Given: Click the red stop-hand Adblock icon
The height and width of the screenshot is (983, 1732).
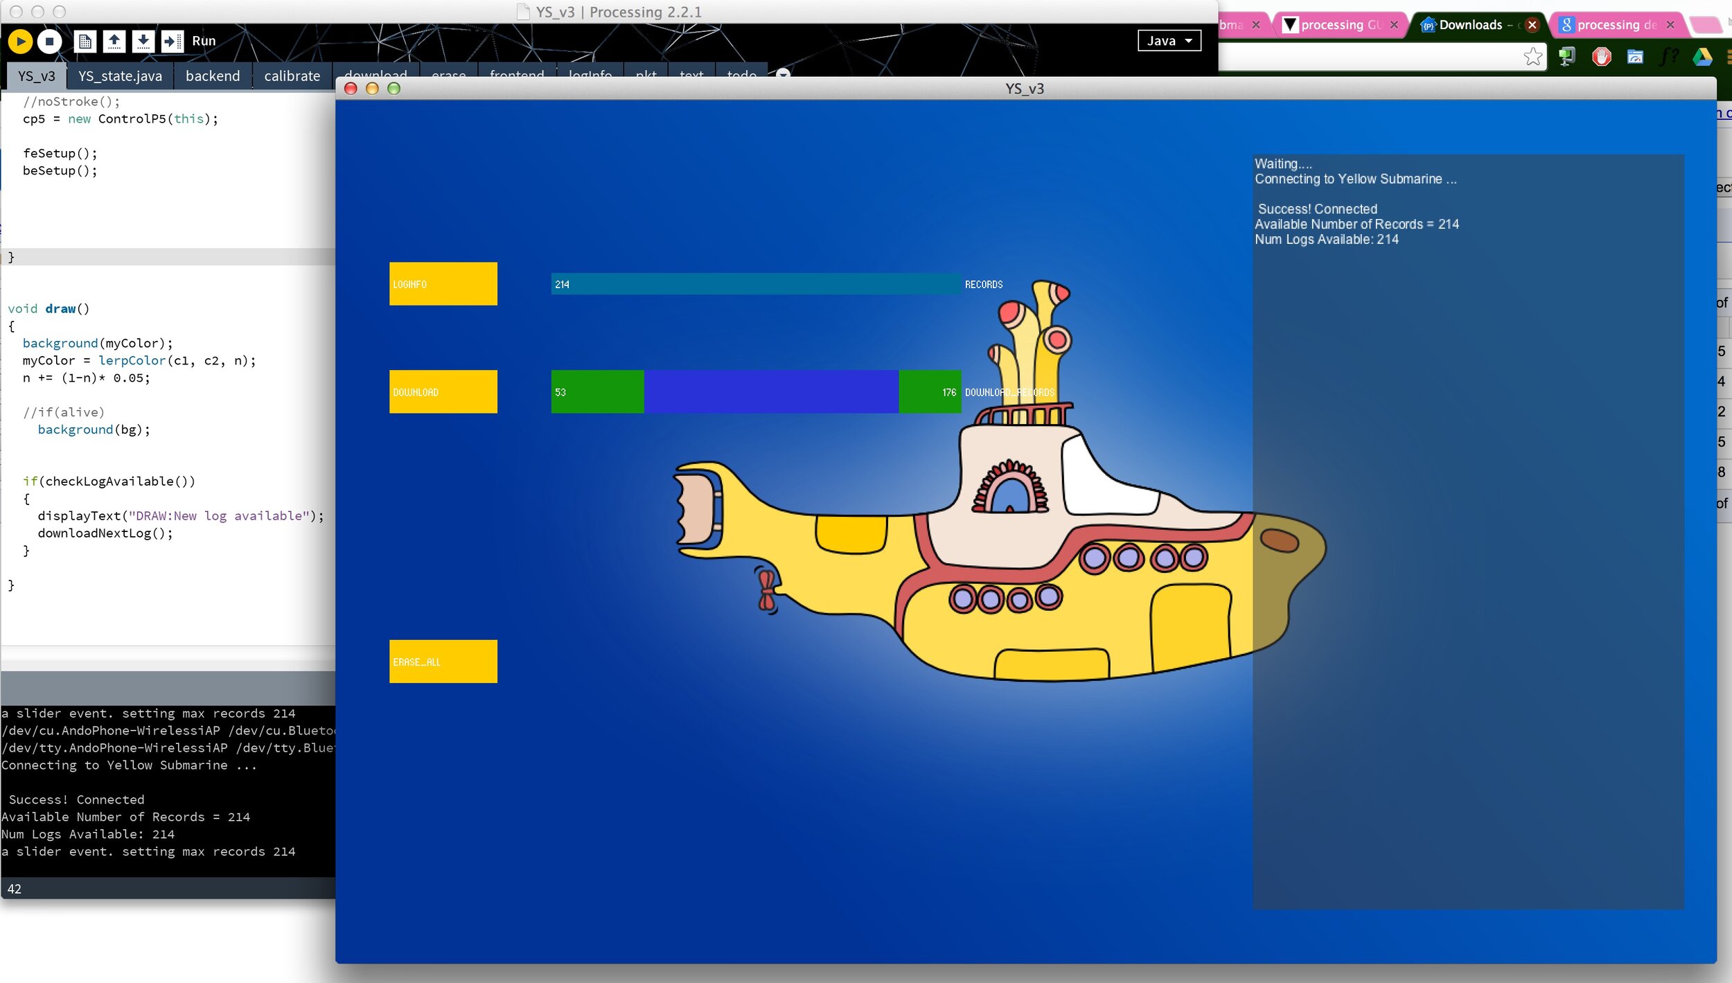Looking at the screenshot, I should pyautogui.click(x=1601, y=57).
